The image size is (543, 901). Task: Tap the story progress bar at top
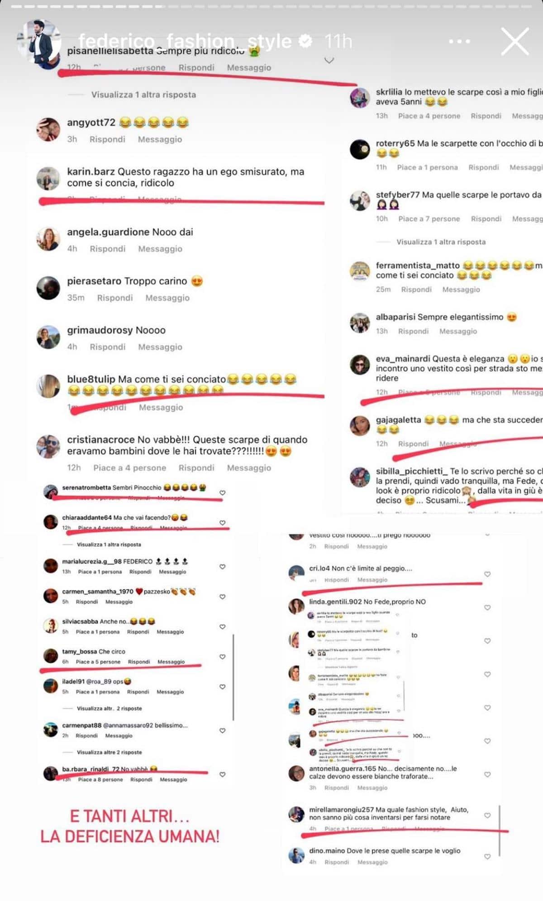(271, 7)
